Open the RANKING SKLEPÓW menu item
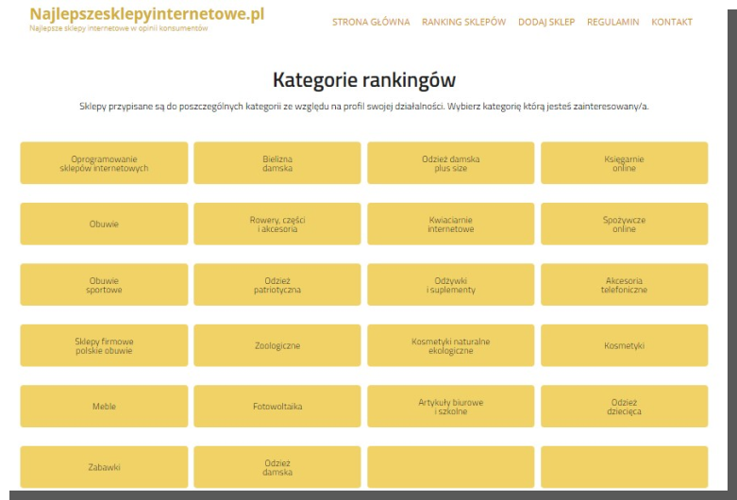 (x=464, y=22)
